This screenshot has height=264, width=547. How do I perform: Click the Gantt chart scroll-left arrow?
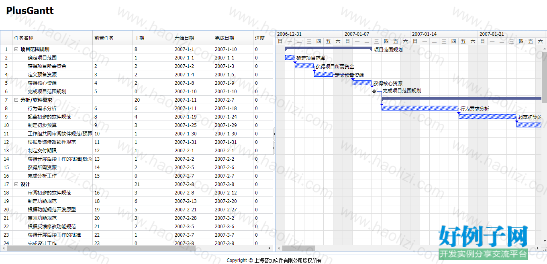(x=278, y=248)
